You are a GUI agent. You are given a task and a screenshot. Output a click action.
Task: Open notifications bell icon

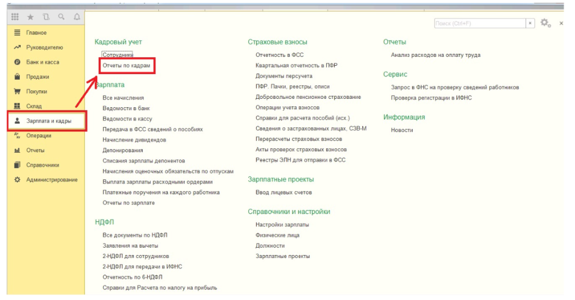76,17
